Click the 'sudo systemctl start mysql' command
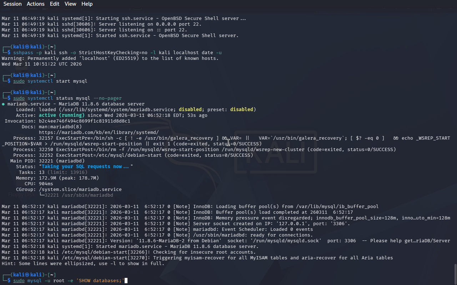This screenshot has width=457, height=285. click(x=50, y=81)
